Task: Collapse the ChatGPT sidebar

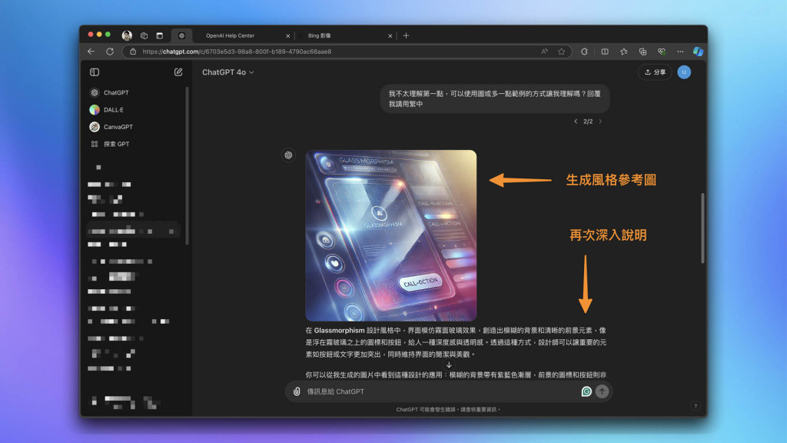Action: (95, 72)
